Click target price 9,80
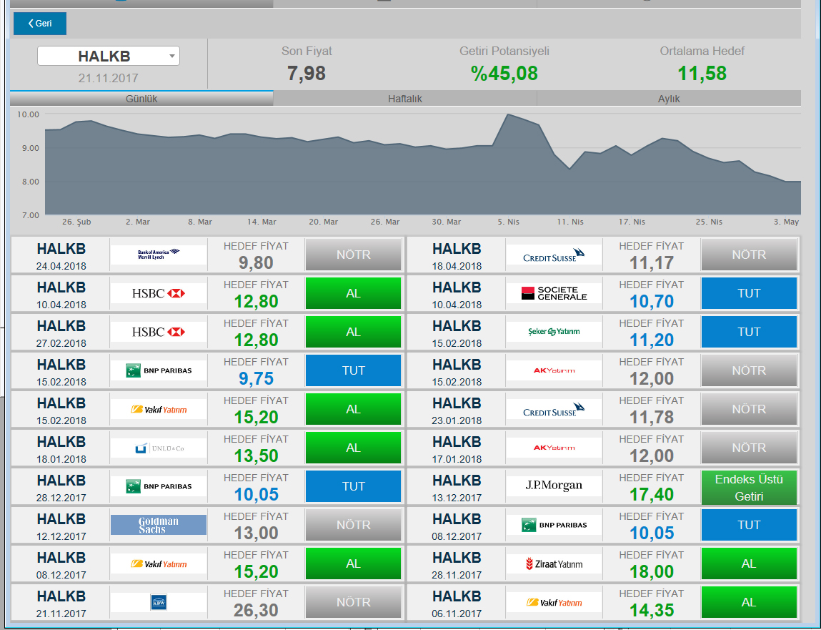The height and width of the screenshot is (630, 821). [256, 262]
